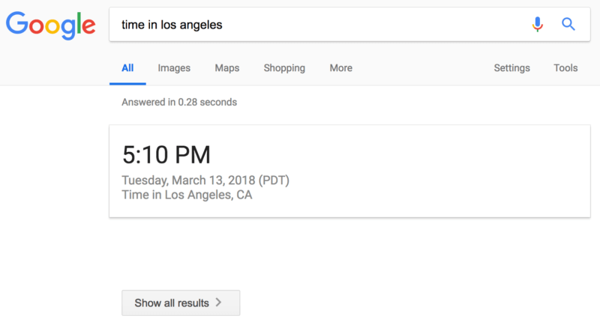This screenshot has width=600, height=331.
Task: Focus the search box containing "time in los angeles"
Action: click(x=315, y=25)
